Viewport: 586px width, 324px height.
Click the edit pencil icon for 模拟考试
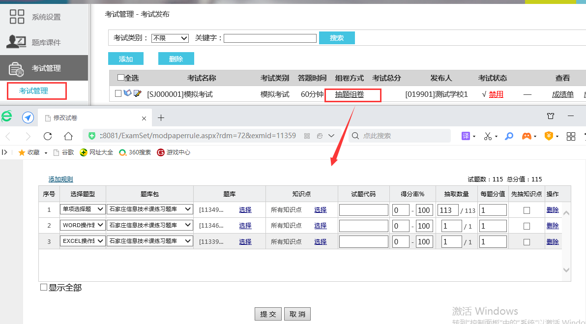point(137,93)
